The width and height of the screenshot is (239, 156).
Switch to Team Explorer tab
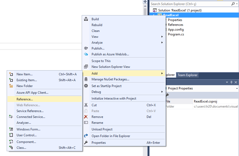[187, 75]
